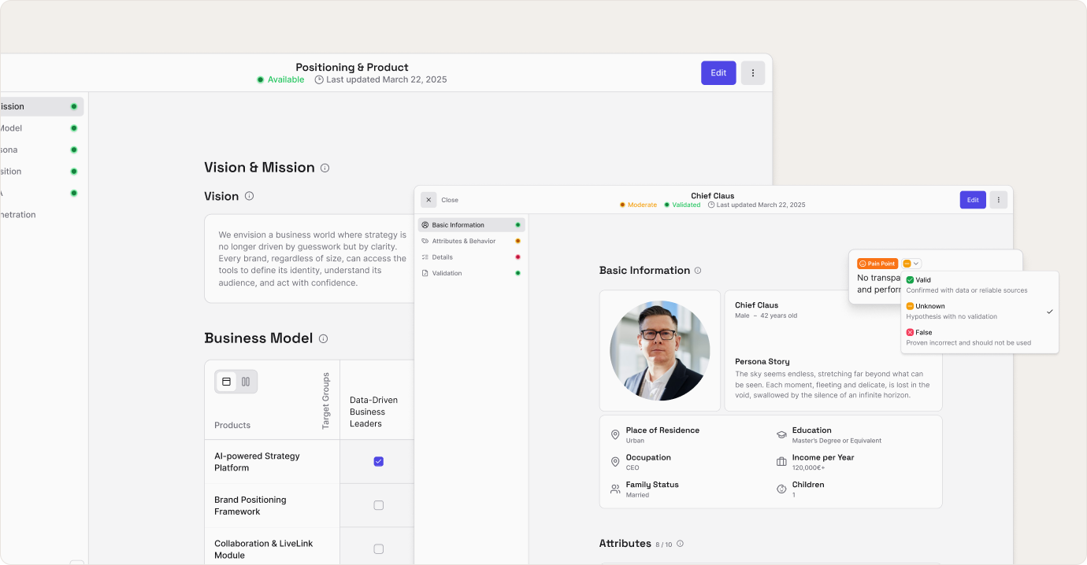1087x565 pixels.
Task: Uncheck the AI-powered Strategy Platform checkbox
Action: coord(378,461)
